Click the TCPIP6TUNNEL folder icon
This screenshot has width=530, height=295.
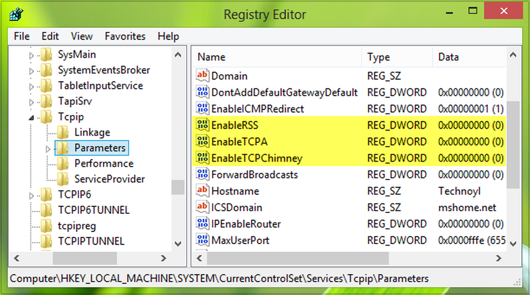coord(47,210)
